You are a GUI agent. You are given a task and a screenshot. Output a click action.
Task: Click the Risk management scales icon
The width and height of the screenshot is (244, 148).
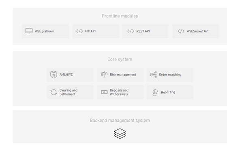(104, 75)
